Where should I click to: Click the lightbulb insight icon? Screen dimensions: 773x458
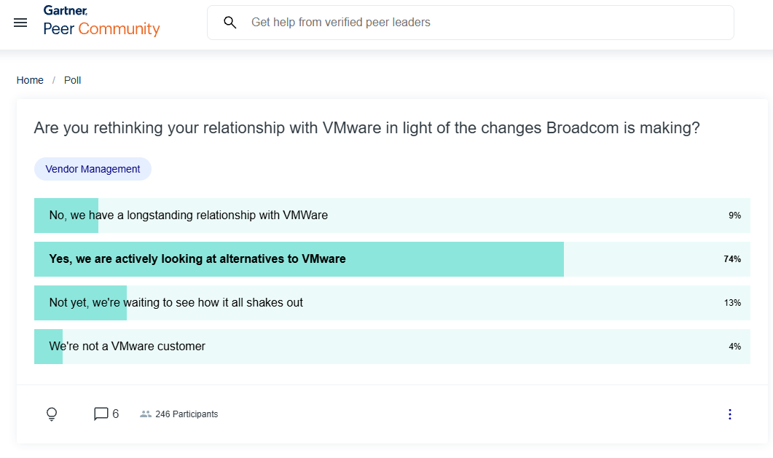click(x=52, y=414)
